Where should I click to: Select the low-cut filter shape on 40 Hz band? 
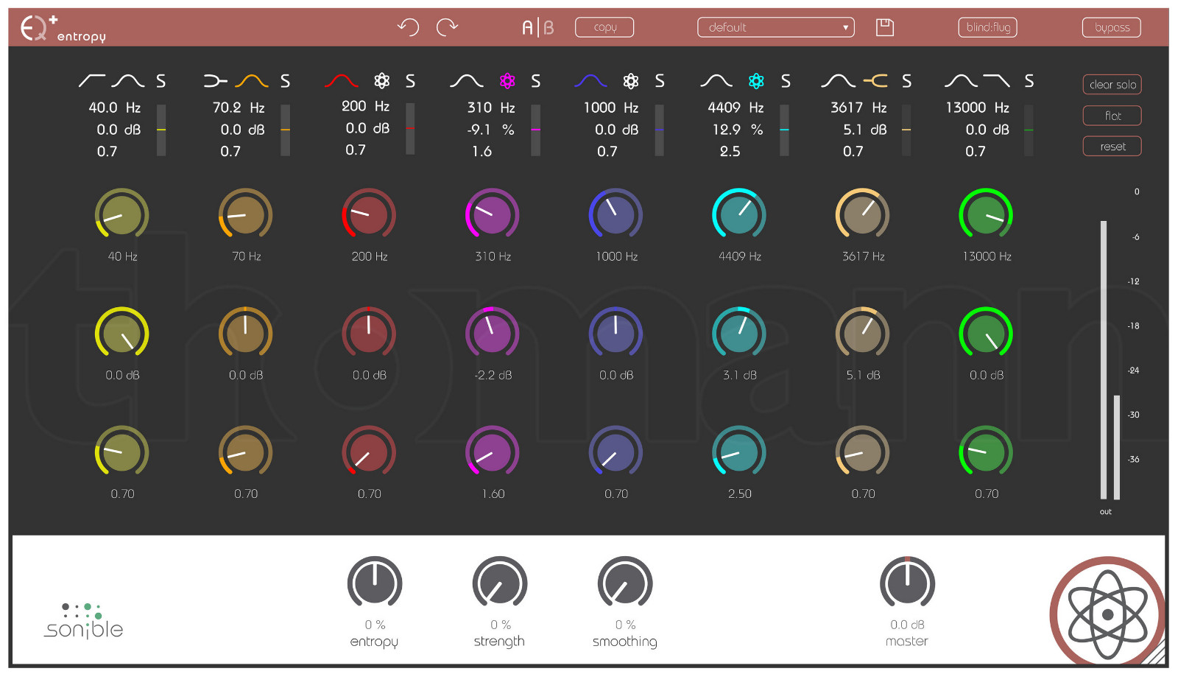tap(92, 81)
